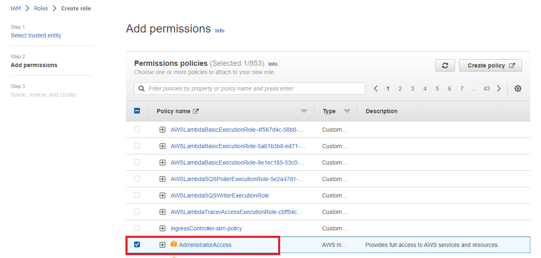Jump to last pagination page 43

click(x=487, y=88)
